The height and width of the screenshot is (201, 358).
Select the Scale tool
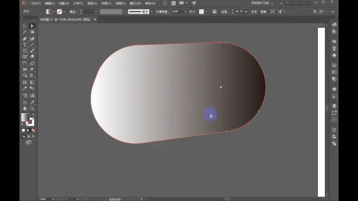click(x=32, y=63)
